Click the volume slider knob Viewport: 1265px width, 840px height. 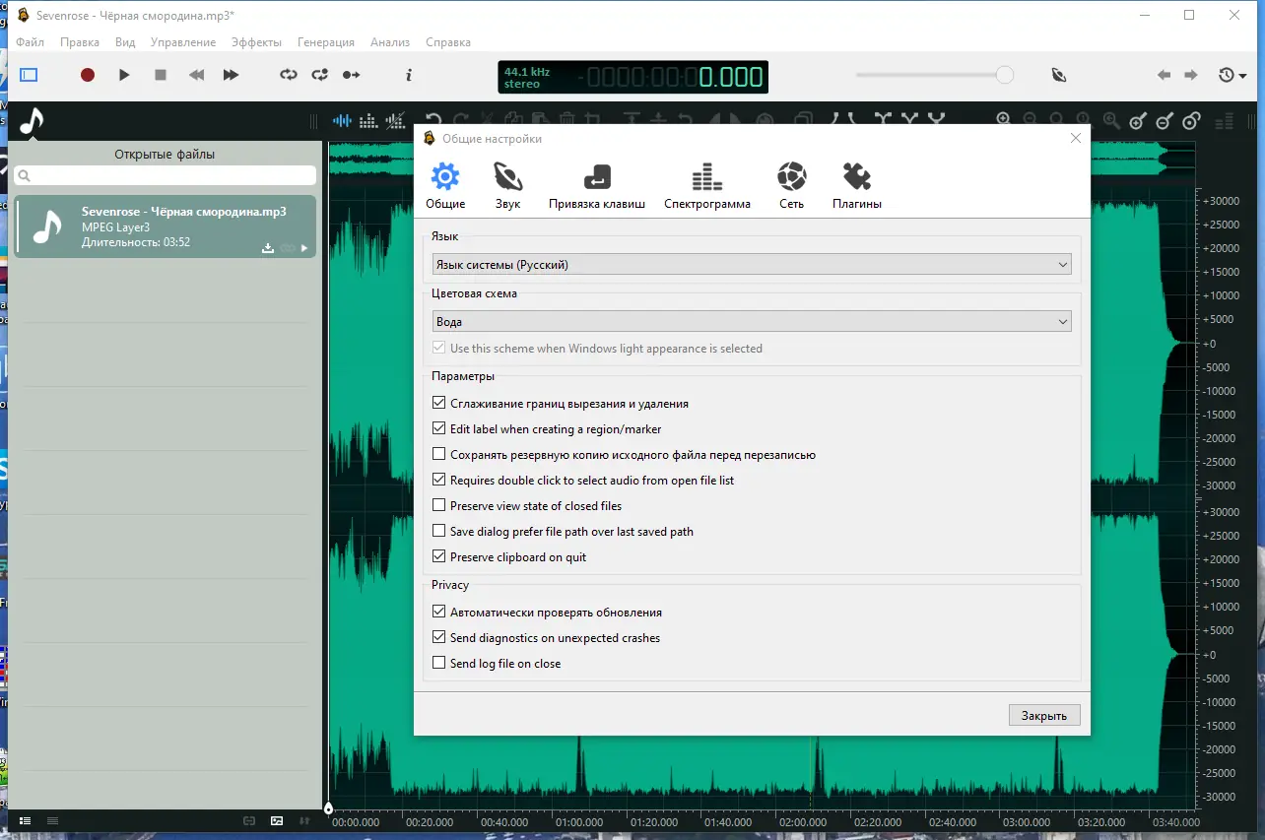[x=1004, y=75]
